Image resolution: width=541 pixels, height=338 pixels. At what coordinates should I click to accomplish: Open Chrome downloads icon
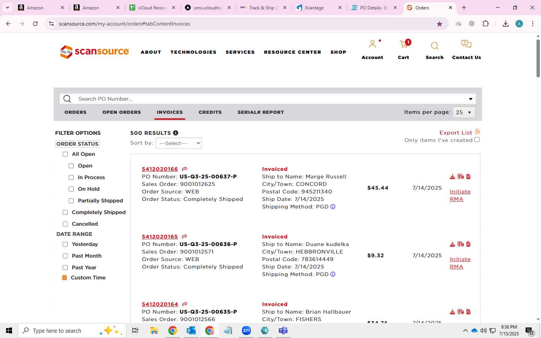(x=506, y=24)
